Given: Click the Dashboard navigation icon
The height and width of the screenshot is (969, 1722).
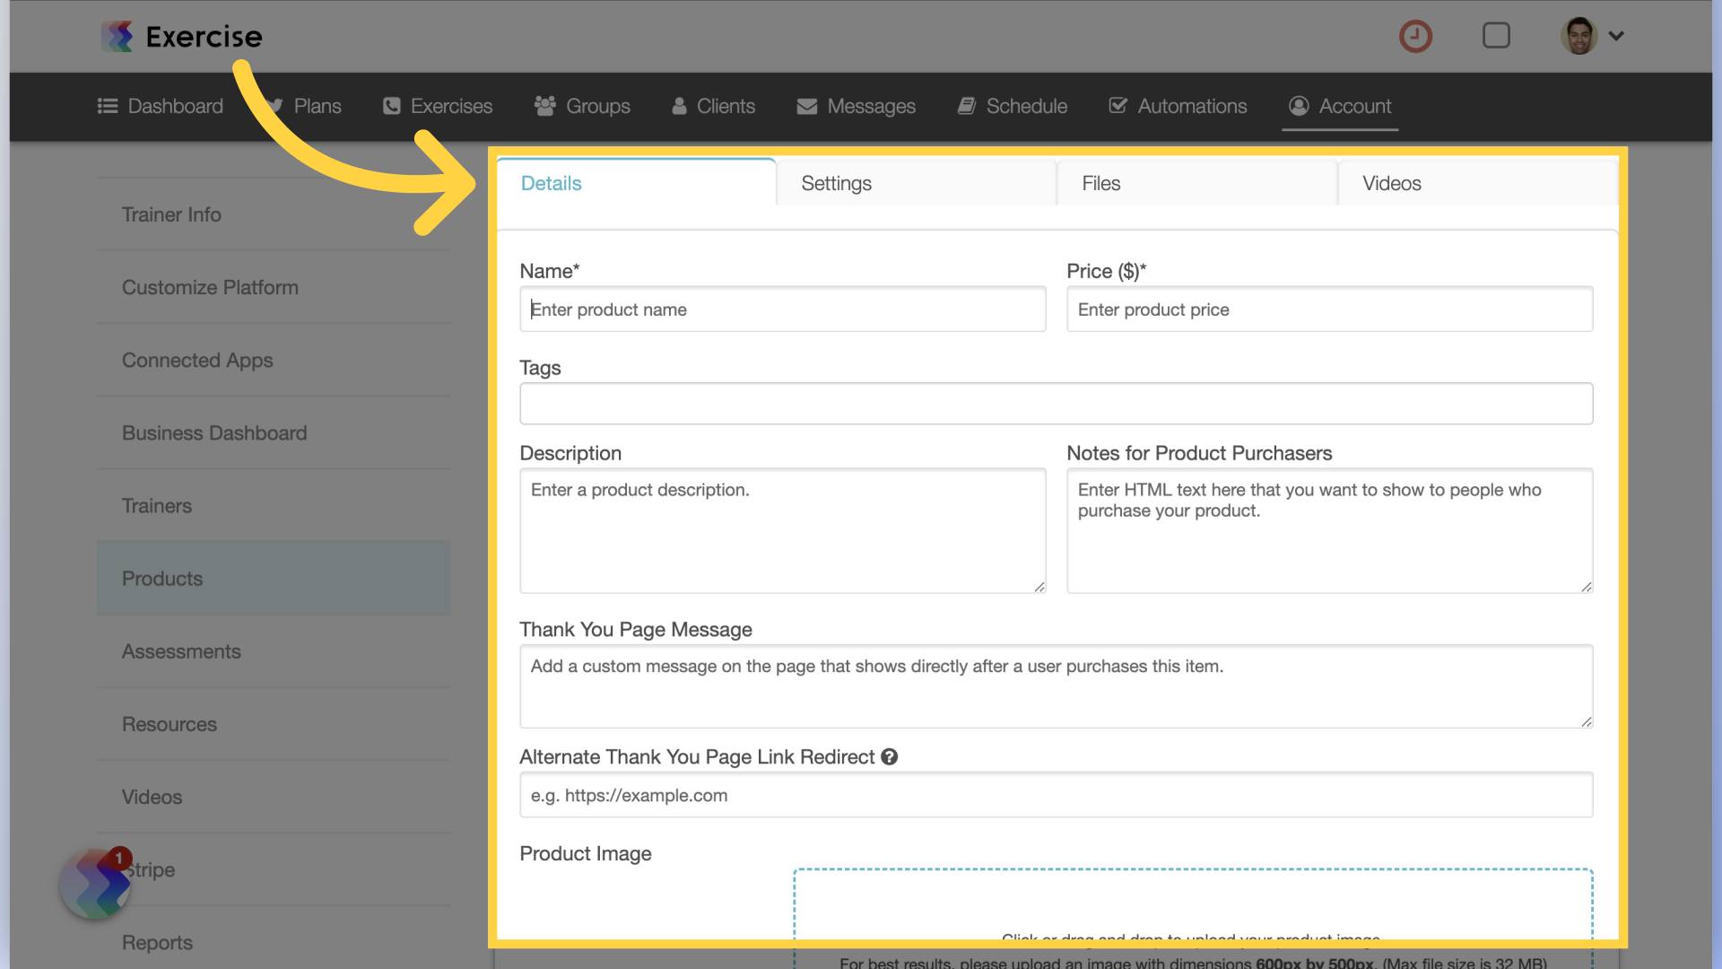Looking at the screenshot, I should [107, 105].
